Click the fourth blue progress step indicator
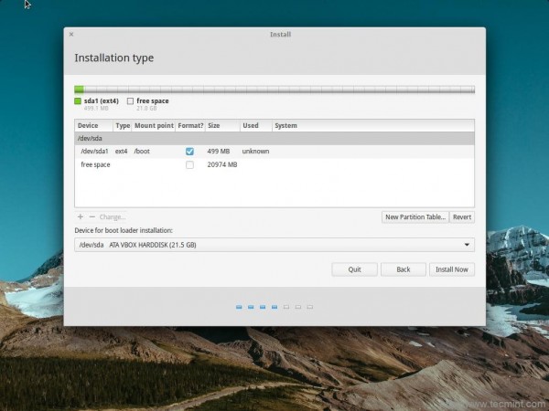This screenshot has width=549, height=411. point(274,307)
